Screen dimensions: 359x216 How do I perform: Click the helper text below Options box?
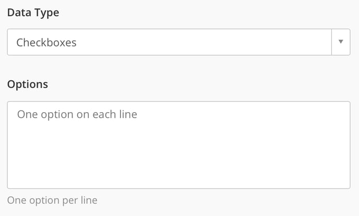pyautogui.click(x=52, y=200)
